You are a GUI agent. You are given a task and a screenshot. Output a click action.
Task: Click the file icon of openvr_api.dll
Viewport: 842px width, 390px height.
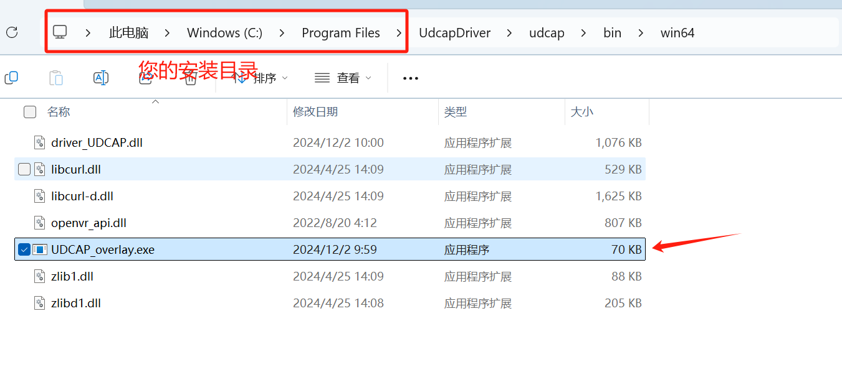coord(40,223)
